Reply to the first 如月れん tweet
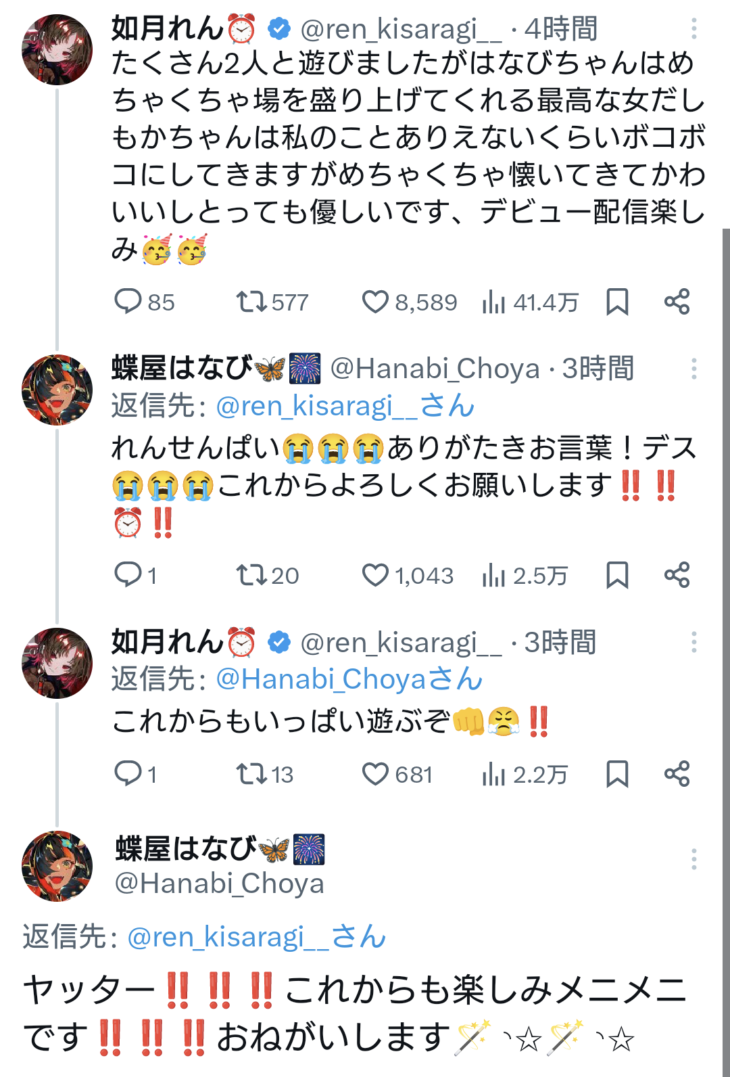This screenshot has height=1077, width=730. [128, 302]
